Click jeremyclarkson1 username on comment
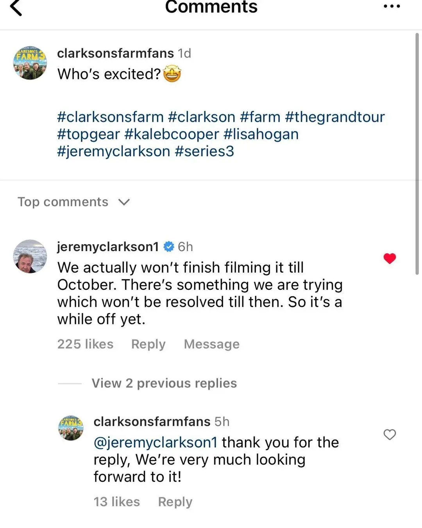Viewport: 422px width, 528px height. pyautogui.click(x=107, y=246)
